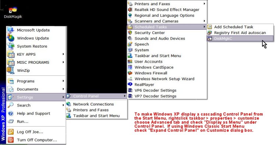Open Programs in the Start menu
The image size is (276, 145).
coord(36,81)
